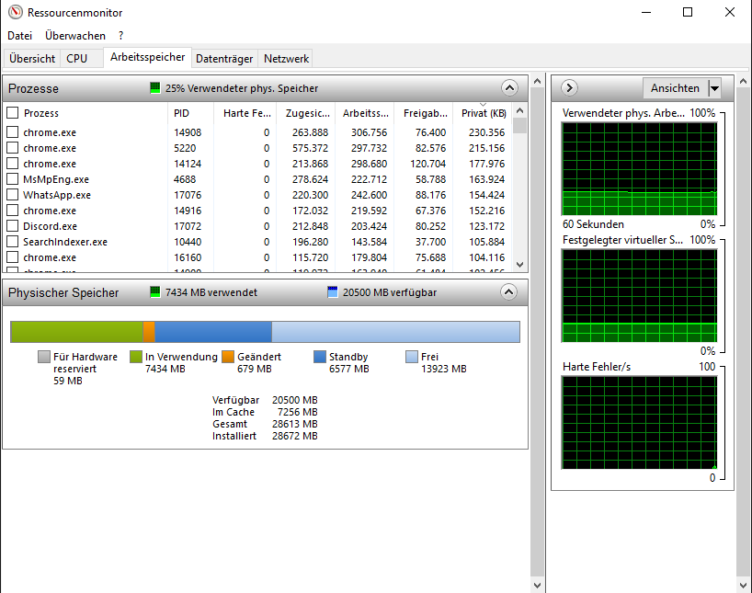
Task: Sort by the Zugesic... column header
Action: [x=306, y=113]
